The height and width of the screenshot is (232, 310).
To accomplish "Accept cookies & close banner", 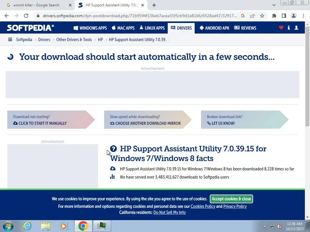I will tap(231, 199).
